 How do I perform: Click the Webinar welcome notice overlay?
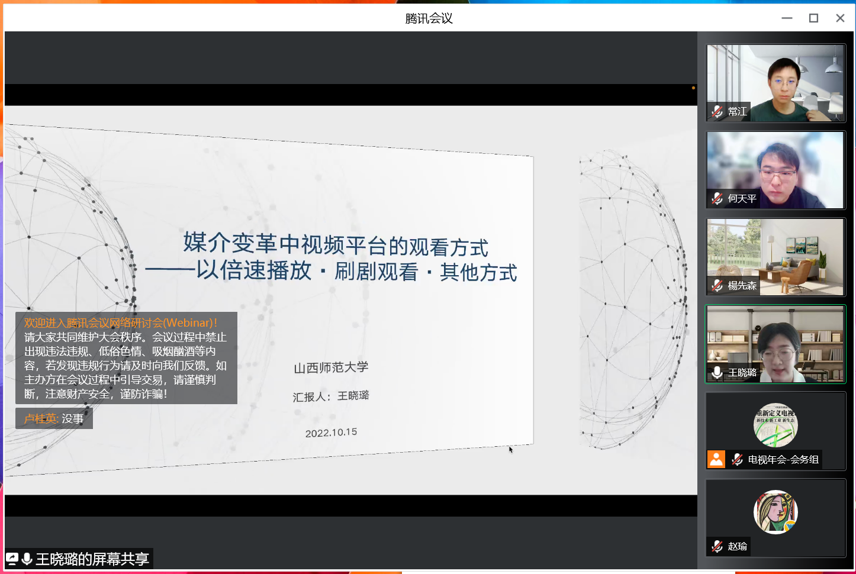126,358
